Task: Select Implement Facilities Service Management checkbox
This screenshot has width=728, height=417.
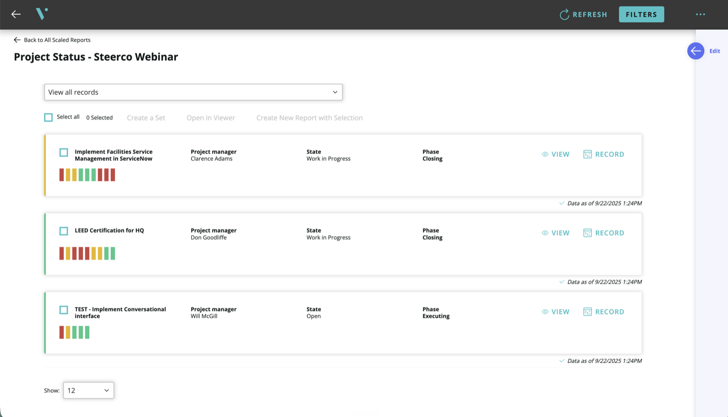Action: pyautogui.click(x=63, y=152)
